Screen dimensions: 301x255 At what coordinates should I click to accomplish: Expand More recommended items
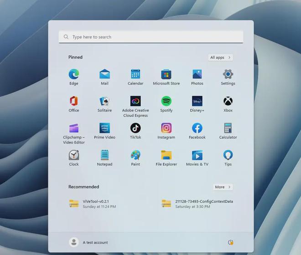(x=223, y=187)
